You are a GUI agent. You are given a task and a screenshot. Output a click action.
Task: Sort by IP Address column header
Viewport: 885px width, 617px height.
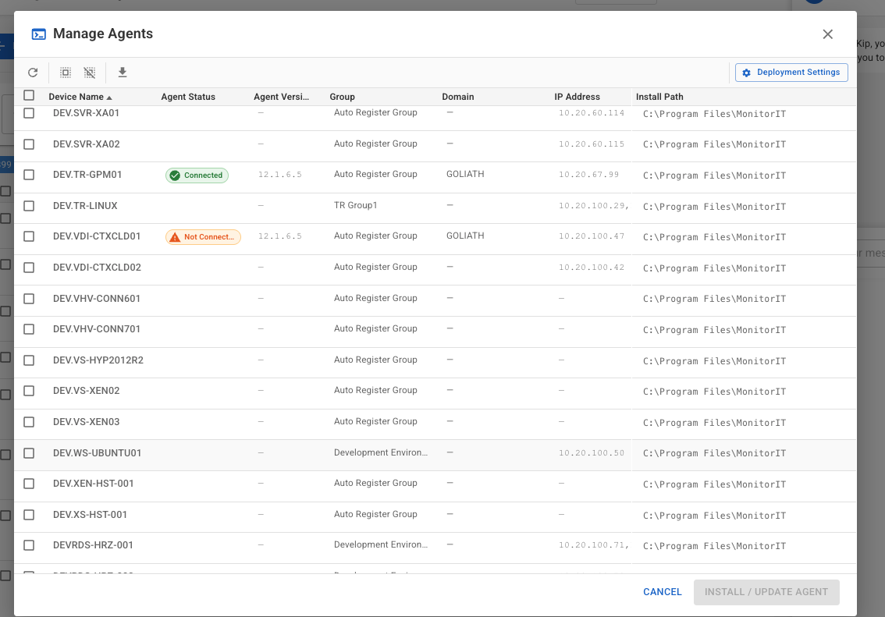click(577, 97)
